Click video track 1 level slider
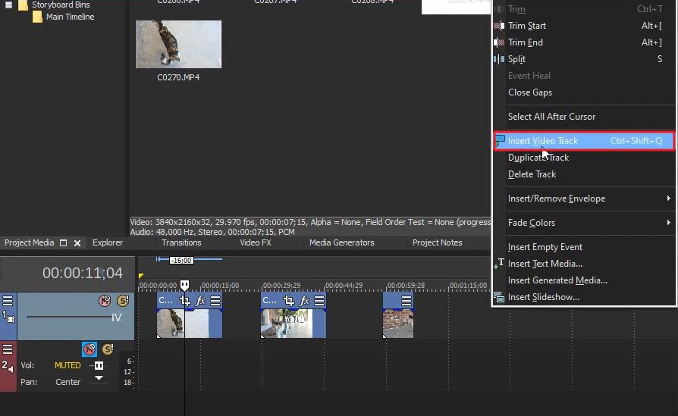Screen dimensions: 678x416 pos(69,317)
